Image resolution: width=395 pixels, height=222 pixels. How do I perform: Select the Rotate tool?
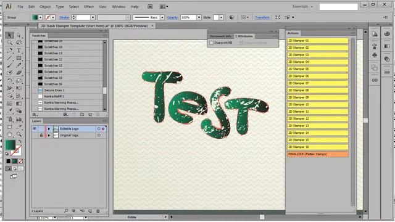point(10,81)
